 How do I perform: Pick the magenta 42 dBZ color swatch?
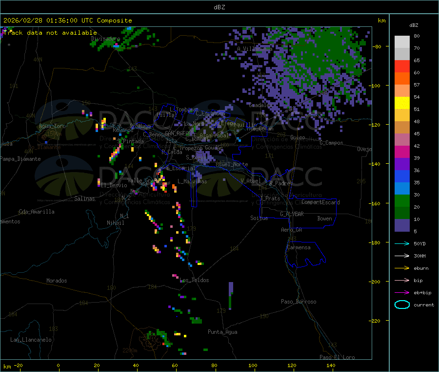(402, 152)
